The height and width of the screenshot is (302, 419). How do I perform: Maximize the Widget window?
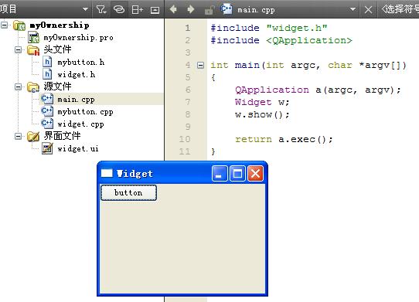237,174
